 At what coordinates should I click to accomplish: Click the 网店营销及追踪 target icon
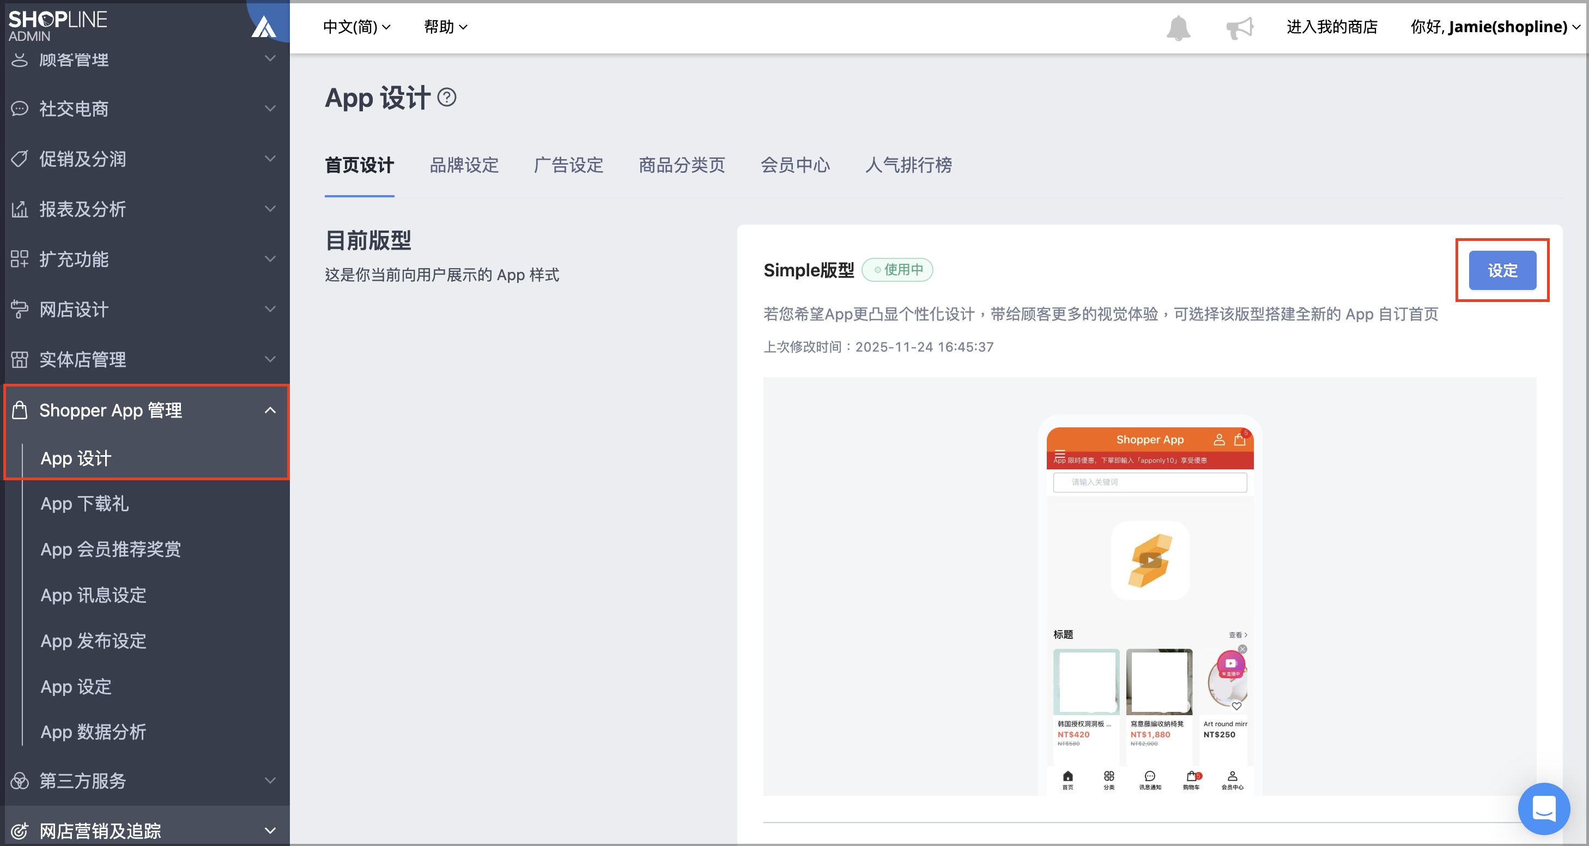click(x=20, y=831)
